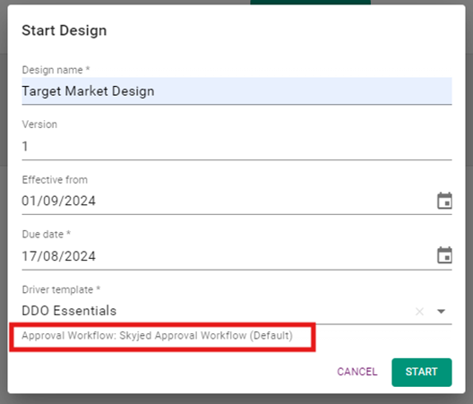Click the Effective from label
This screenshot has height=404, width=473.
pos(55,179)
